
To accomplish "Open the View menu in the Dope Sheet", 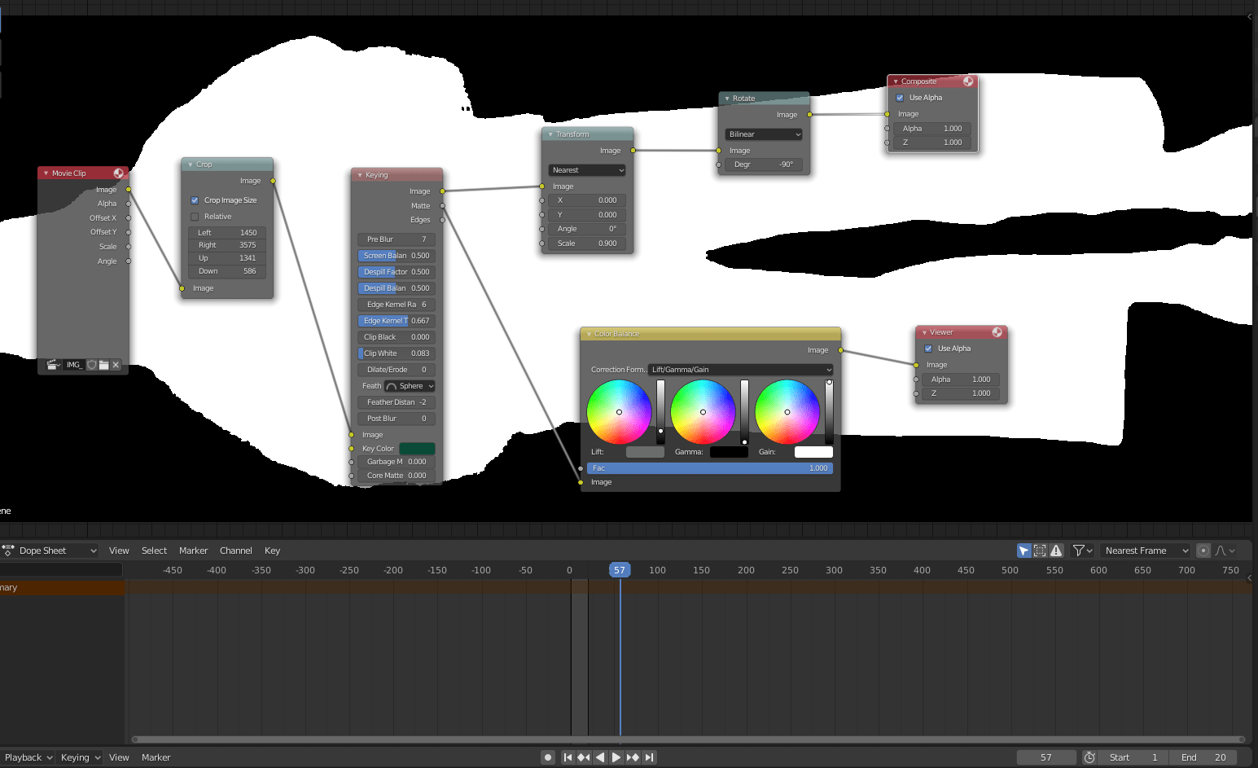I will (119, 551).
